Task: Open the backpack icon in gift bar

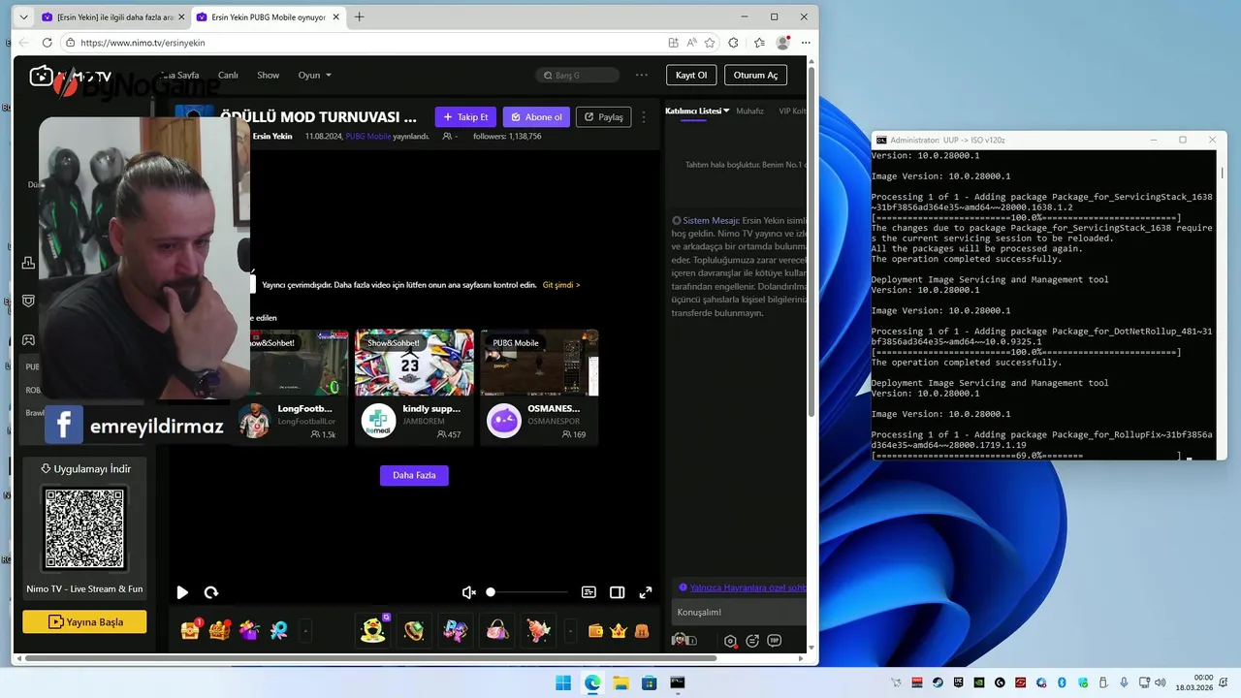Action: (x=642, y=631)
